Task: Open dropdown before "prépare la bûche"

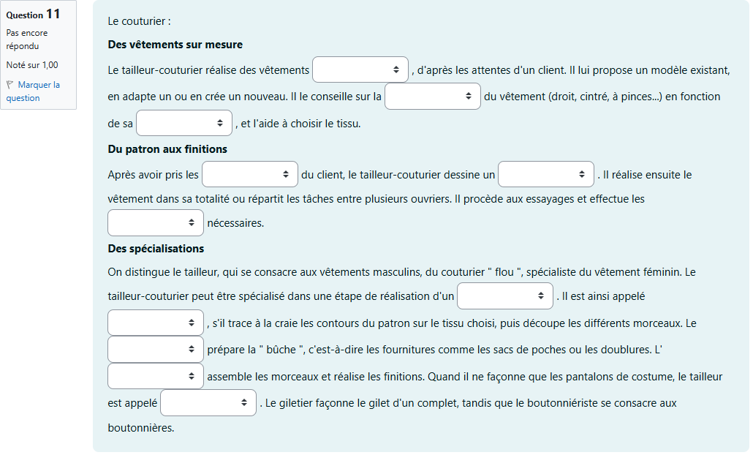Action: (x=156, y=349)
